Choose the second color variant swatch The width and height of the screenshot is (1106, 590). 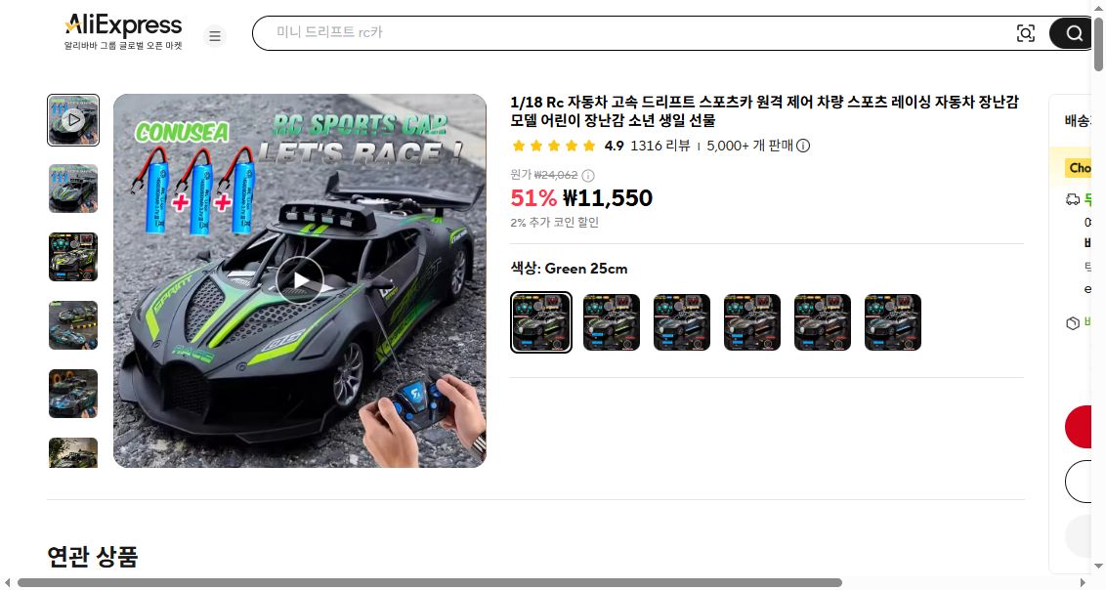click(x=612, y=322)
